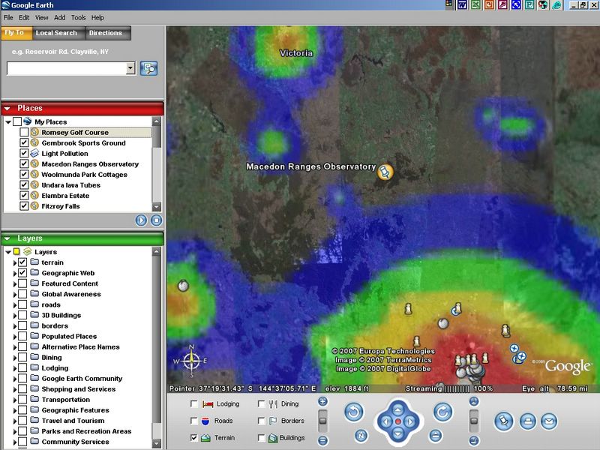Viewport: 600px width, 450px height.
Task: Click the My Places globe icon
Action: (27, 121)
